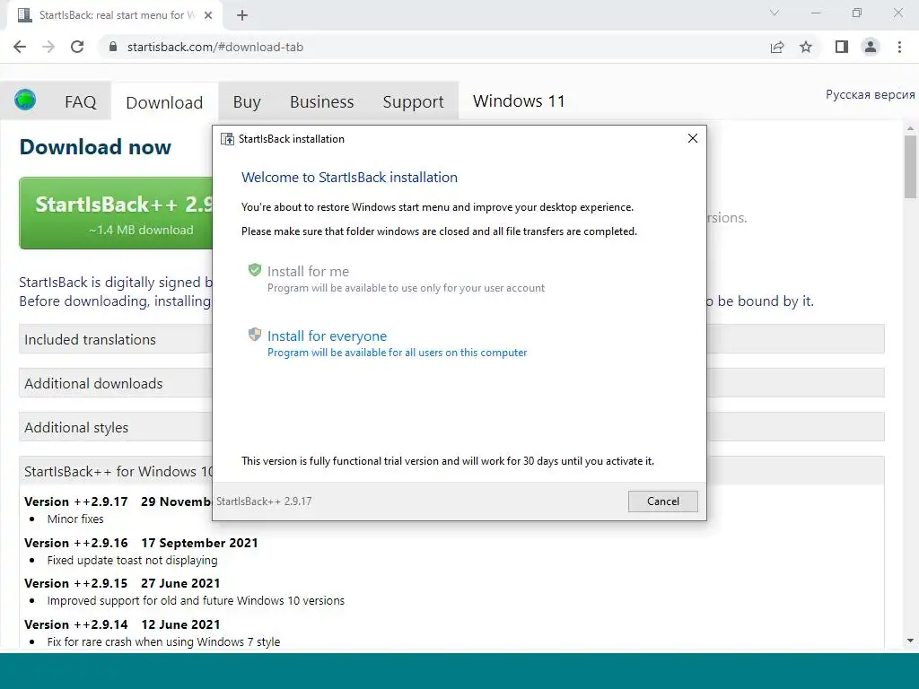Go back using the browser back arrow

(x=20, y=47)
